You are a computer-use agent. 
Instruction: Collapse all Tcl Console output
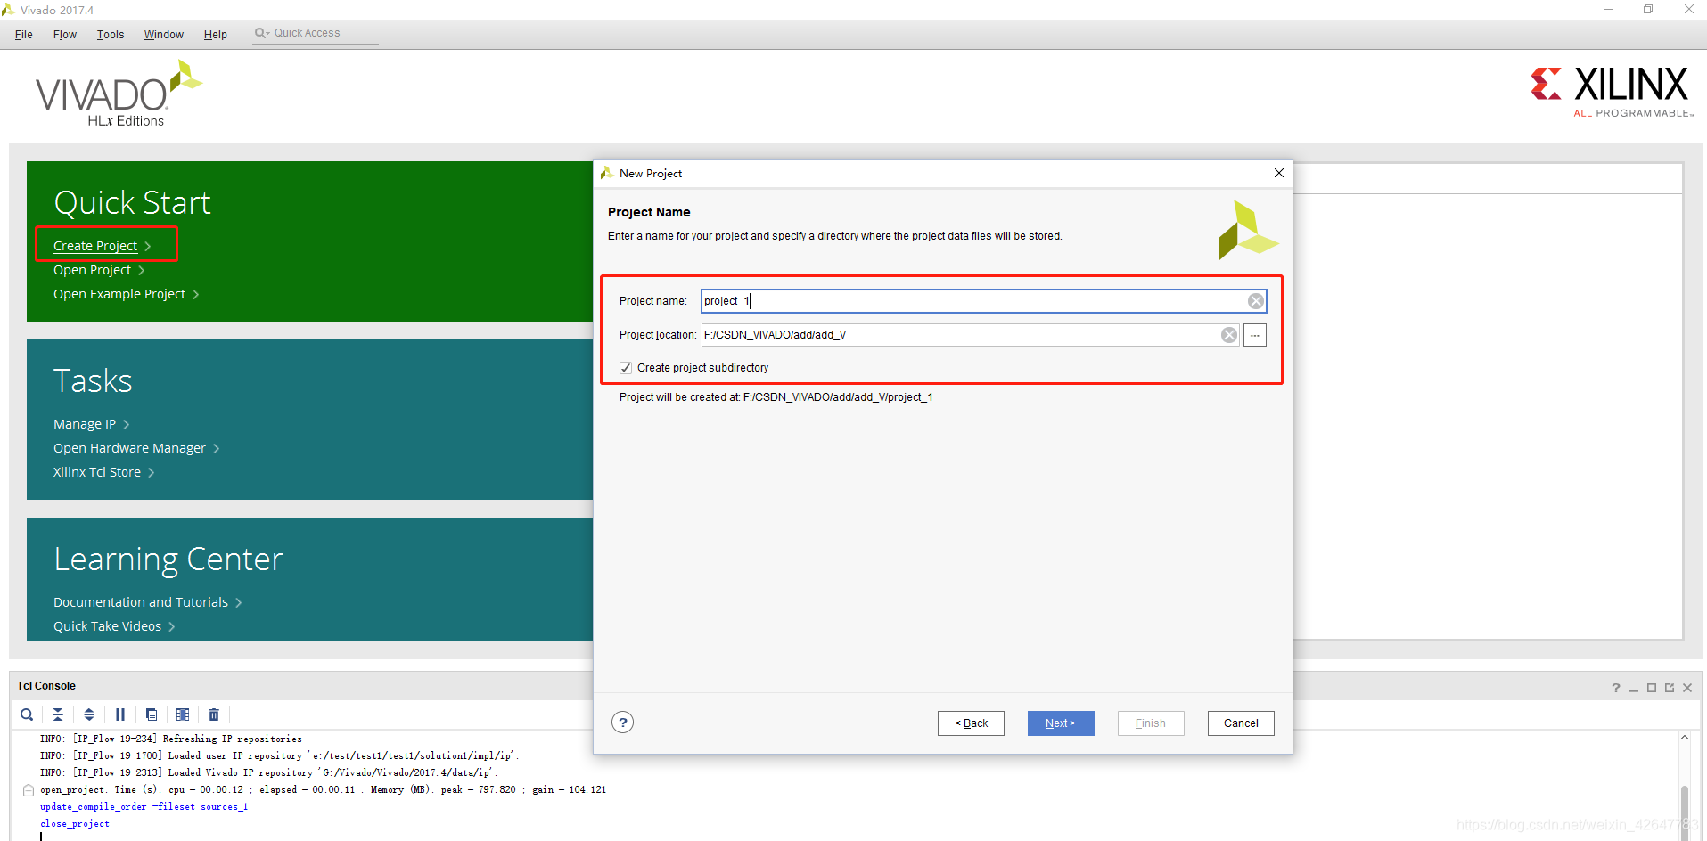click(58, 714)
